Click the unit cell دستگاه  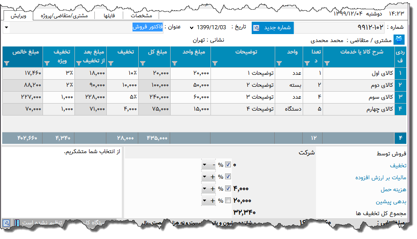pos(289,109)
